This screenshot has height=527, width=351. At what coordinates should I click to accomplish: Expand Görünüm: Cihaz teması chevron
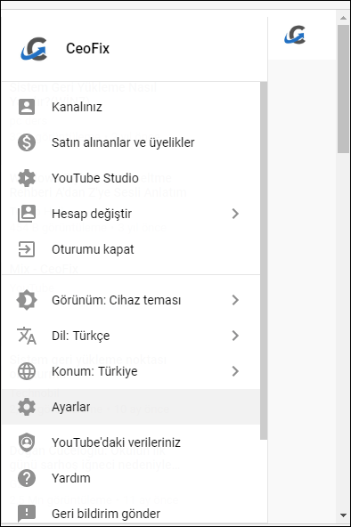(235, 300)
